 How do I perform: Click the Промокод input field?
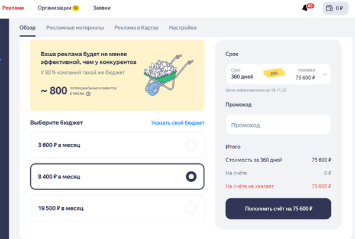pos(277,125)
